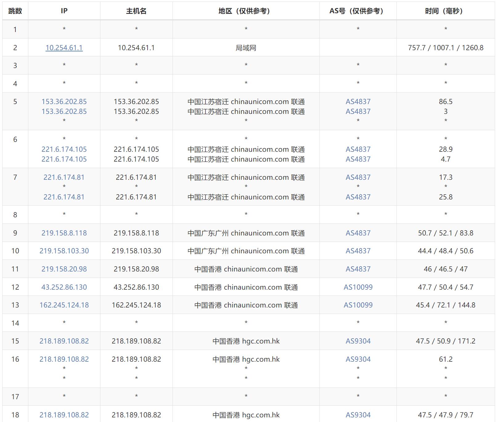The height and width of the screenshot is (422, 496).
Task: Click the 主机名 column header
Action: click(136, 11)
